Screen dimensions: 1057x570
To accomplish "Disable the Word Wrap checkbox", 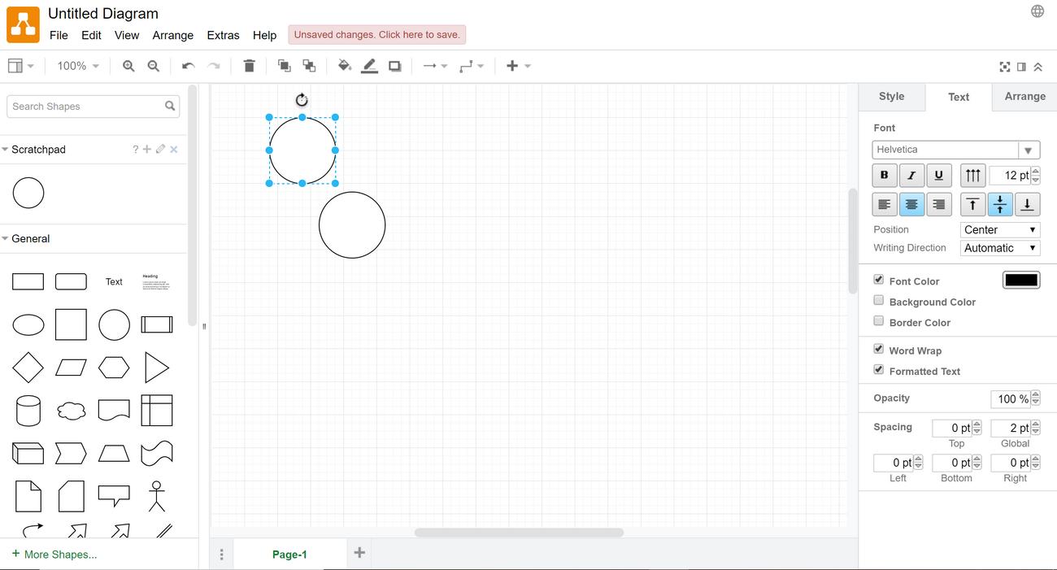I will point(878,348).
